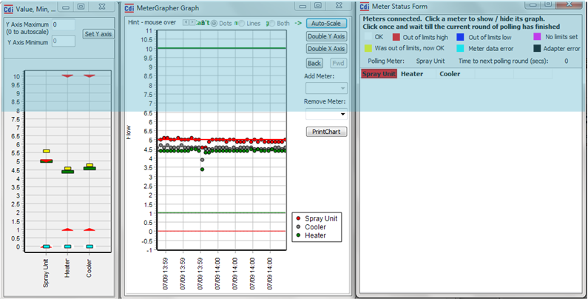The height and width of the screenshot is (299, 588).
Task: Open the Add Meter dropdown
Action: [326, 88]
